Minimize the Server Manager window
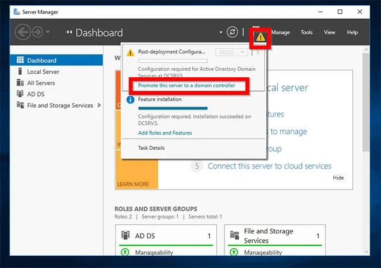 click(321, 12)
